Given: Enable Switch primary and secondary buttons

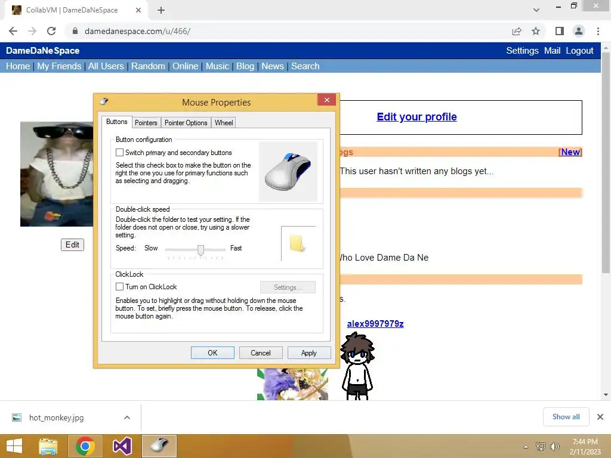Looking at the screenshot, I should pos(119,152).
